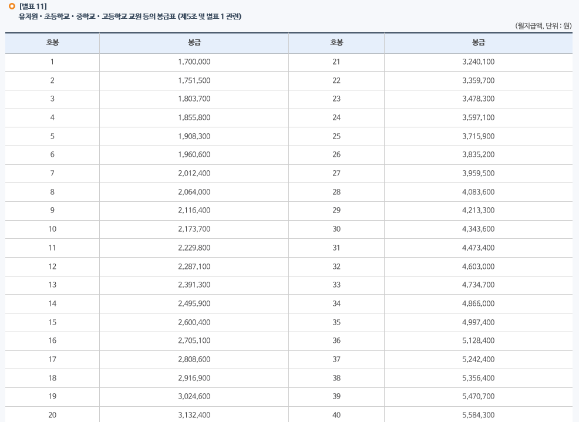Click salary value 2,116,400
The image size is (579, 422).
(194, 211)
